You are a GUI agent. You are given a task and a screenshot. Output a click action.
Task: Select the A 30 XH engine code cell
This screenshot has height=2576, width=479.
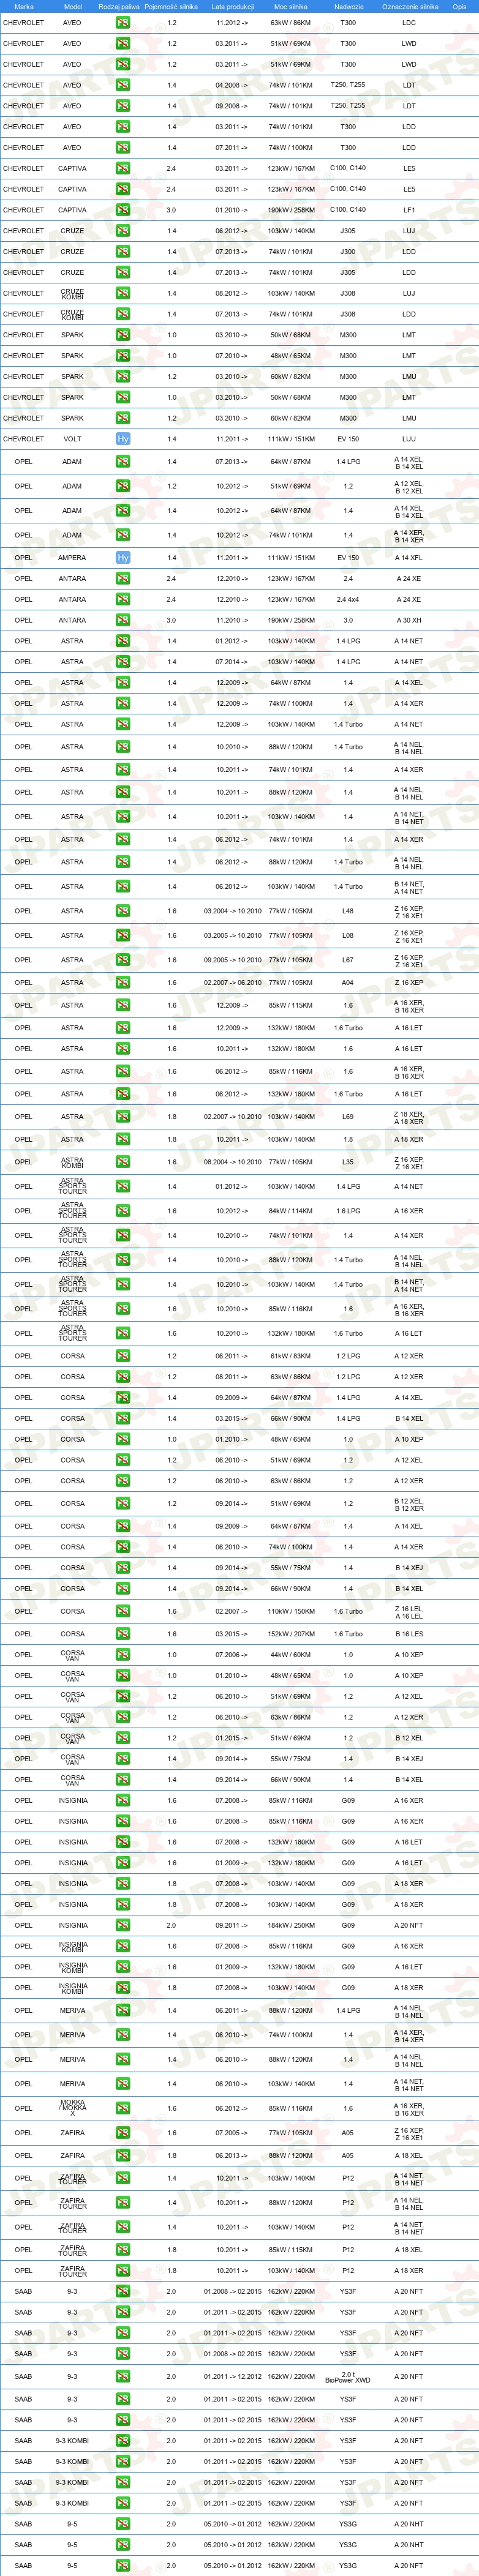coord(409,620)
